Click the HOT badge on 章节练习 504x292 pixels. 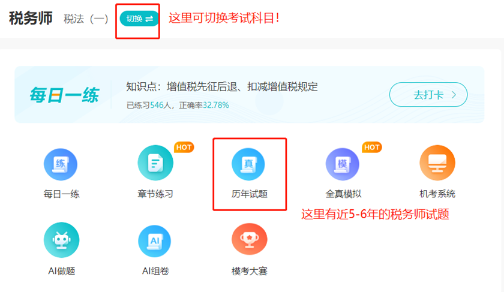pos(184,147)
